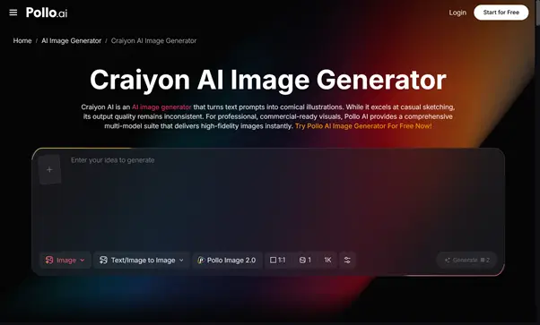The width and height of the screenshot is (540, 325).
Task: Click the plus icon to add image
Action: pyautogui.click(x=49, y=169)
